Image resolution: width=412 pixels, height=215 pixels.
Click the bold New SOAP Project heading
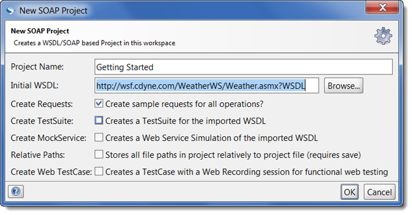[x=40, y=31]
